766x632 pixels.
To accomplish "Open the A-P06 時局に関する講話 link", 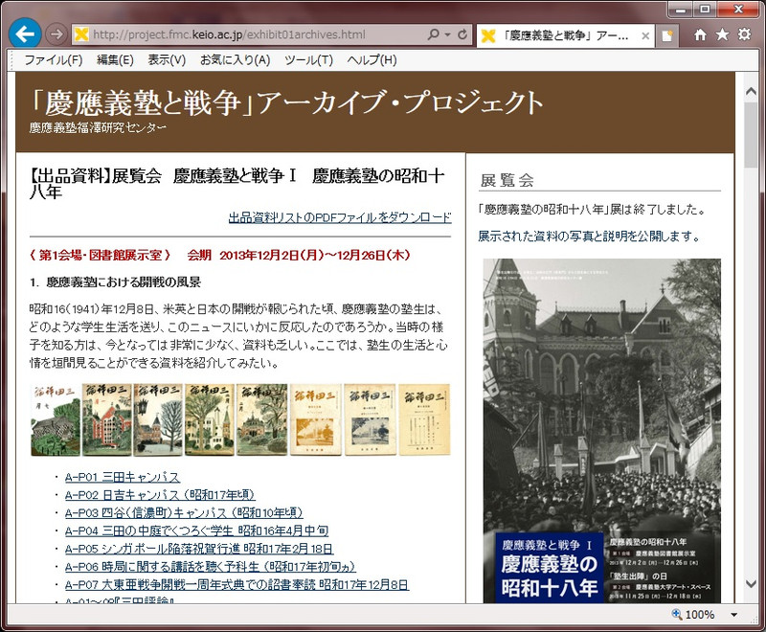I will [211, 567].
